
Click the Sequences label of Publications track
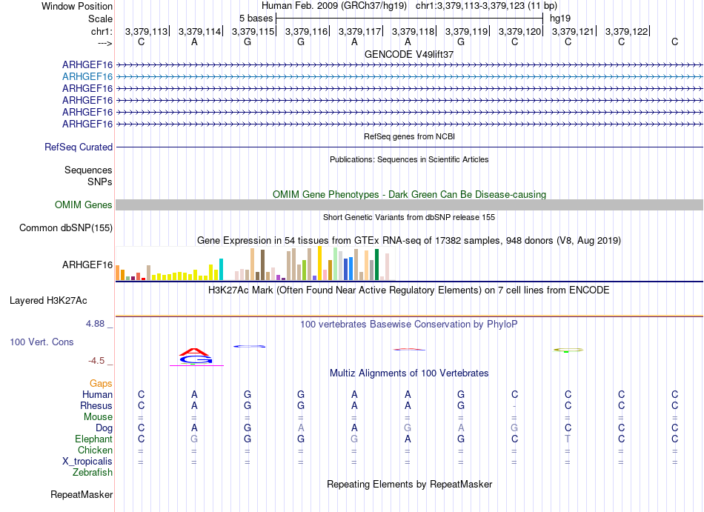pos(88,170)
